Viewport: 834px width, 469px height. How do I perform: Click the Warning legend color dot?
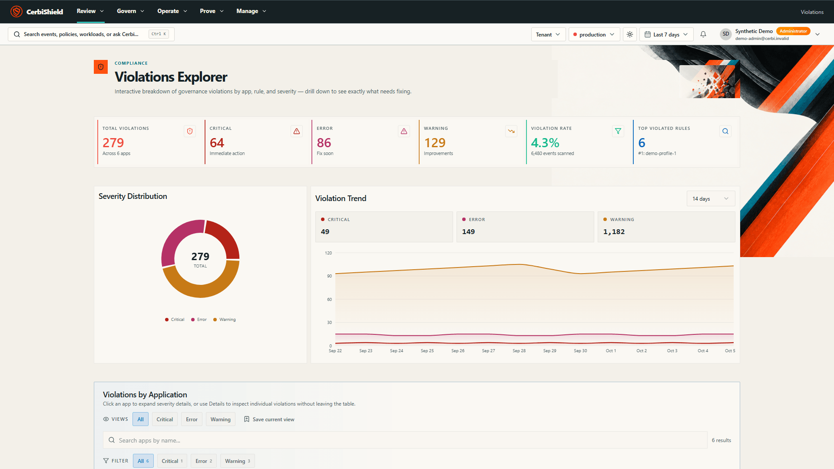(x=215, y=320)
